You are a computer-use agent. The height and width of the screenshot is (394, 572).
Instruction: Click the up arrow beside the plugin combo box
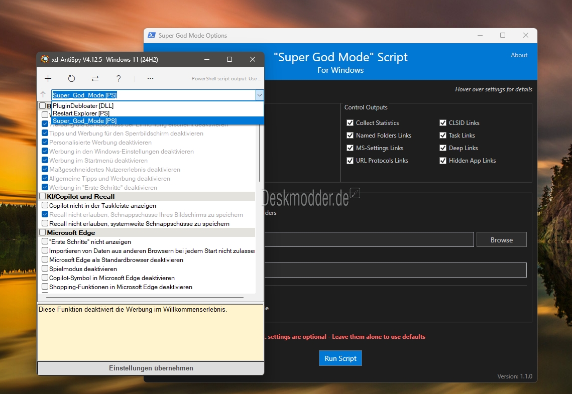[x=43, y=94]
